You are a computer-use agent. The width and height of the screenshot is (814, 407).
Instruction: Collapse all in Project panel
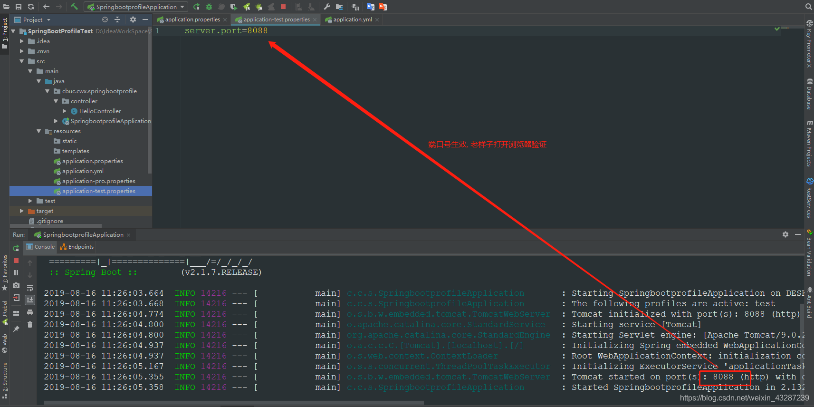[117, 19]
